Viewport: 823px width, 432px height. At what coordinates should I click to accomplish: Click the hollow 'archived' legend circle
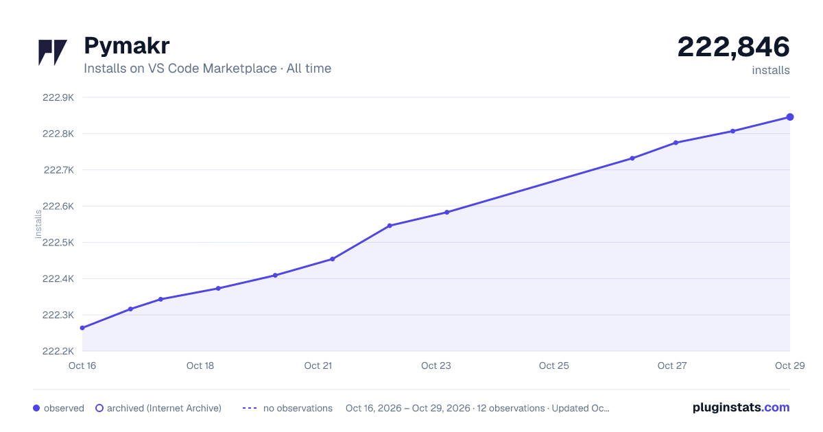pos(99,408)
